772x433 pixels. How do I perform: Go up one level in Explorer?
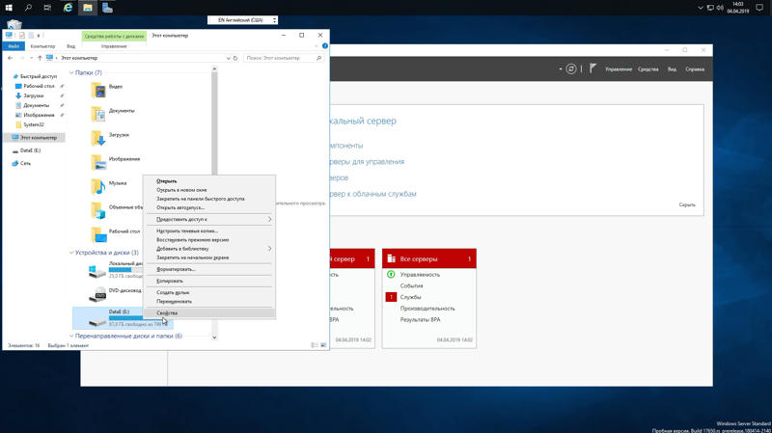40,58
